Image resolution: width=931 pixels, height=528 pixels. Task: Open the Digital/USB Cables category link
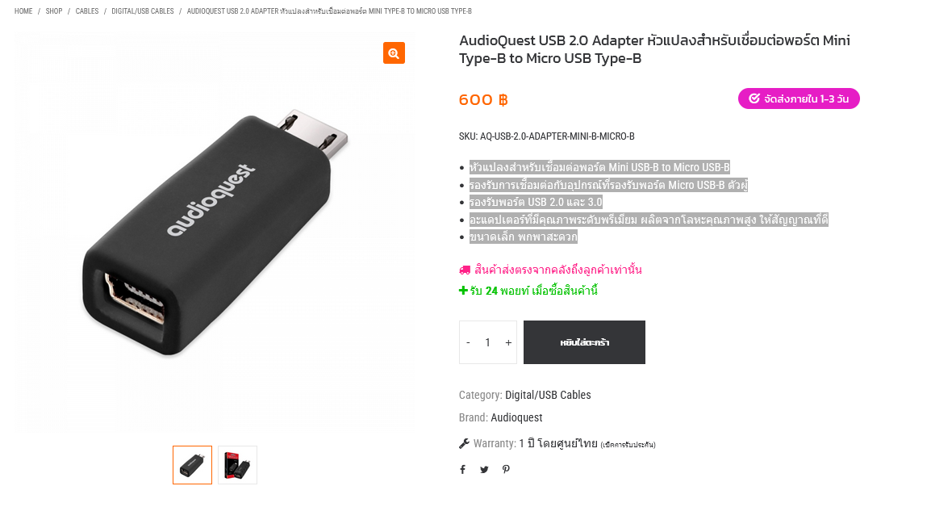click(x=548, y=395)
